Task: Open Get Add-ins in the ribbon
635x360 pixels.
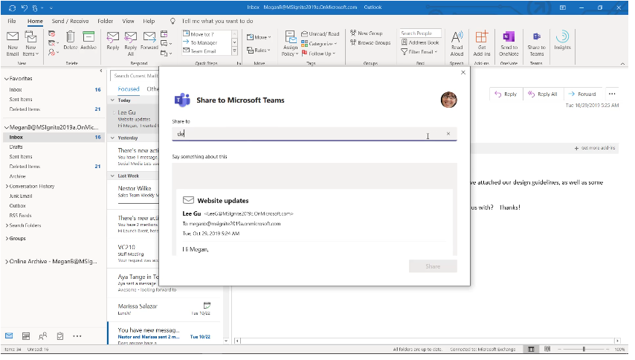Action: pyautogui.click(x=482, y=43)
